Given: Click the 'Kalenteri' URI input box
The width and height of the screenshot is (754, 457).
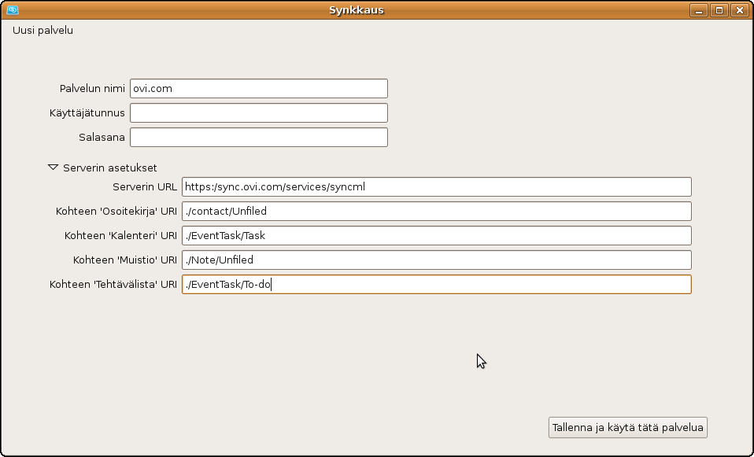Looking at the screenshot, I should (x=436, y=235).
